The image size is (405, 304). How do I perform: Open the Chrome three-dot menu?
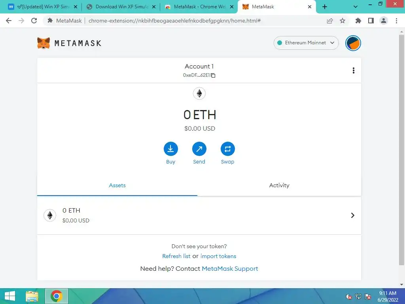[x=396, y=21]
